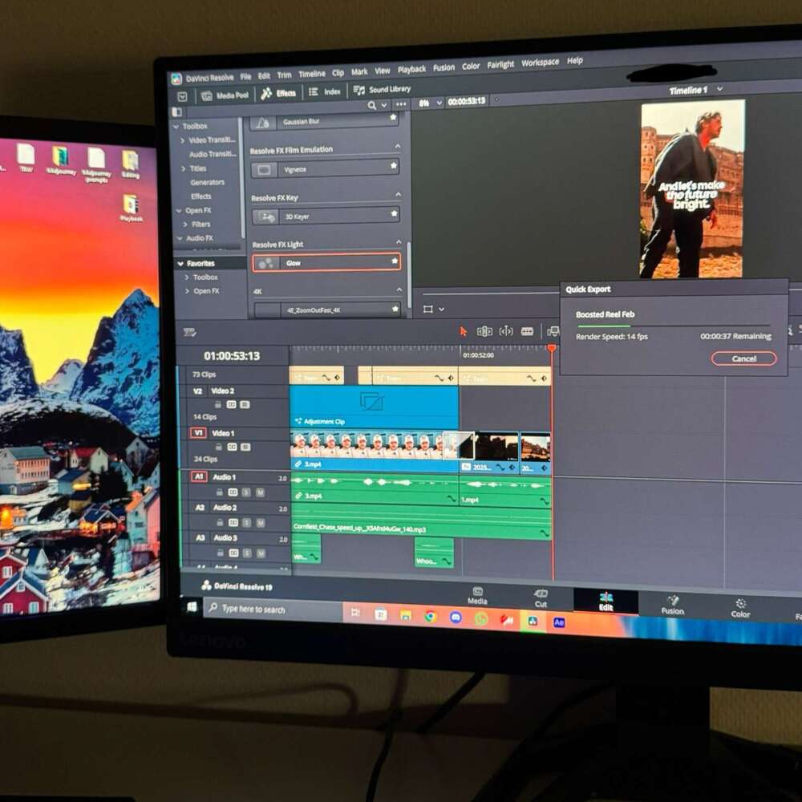The width and height of the screenshot is (802, 802).
Task: Open the Index panel
Action: 325,91
